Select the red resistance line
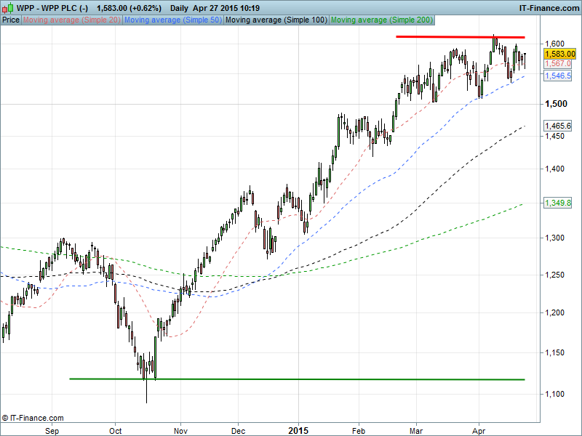Image resolution: width=582 pixels, height=436 pixels. point(458,36)
